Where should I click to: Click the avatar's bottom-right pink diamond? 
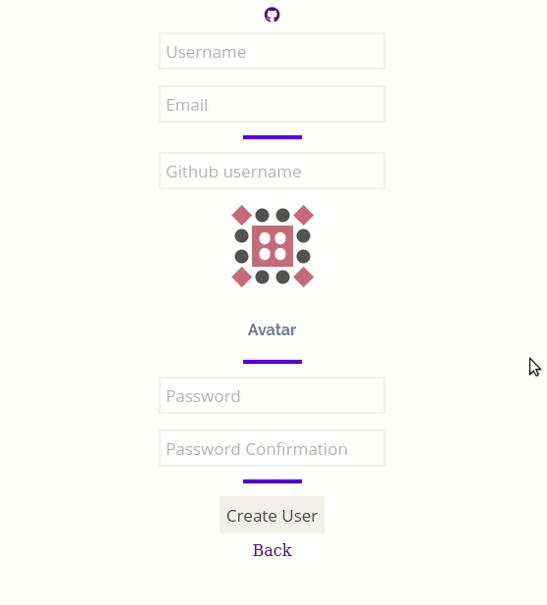pos(304,277)
